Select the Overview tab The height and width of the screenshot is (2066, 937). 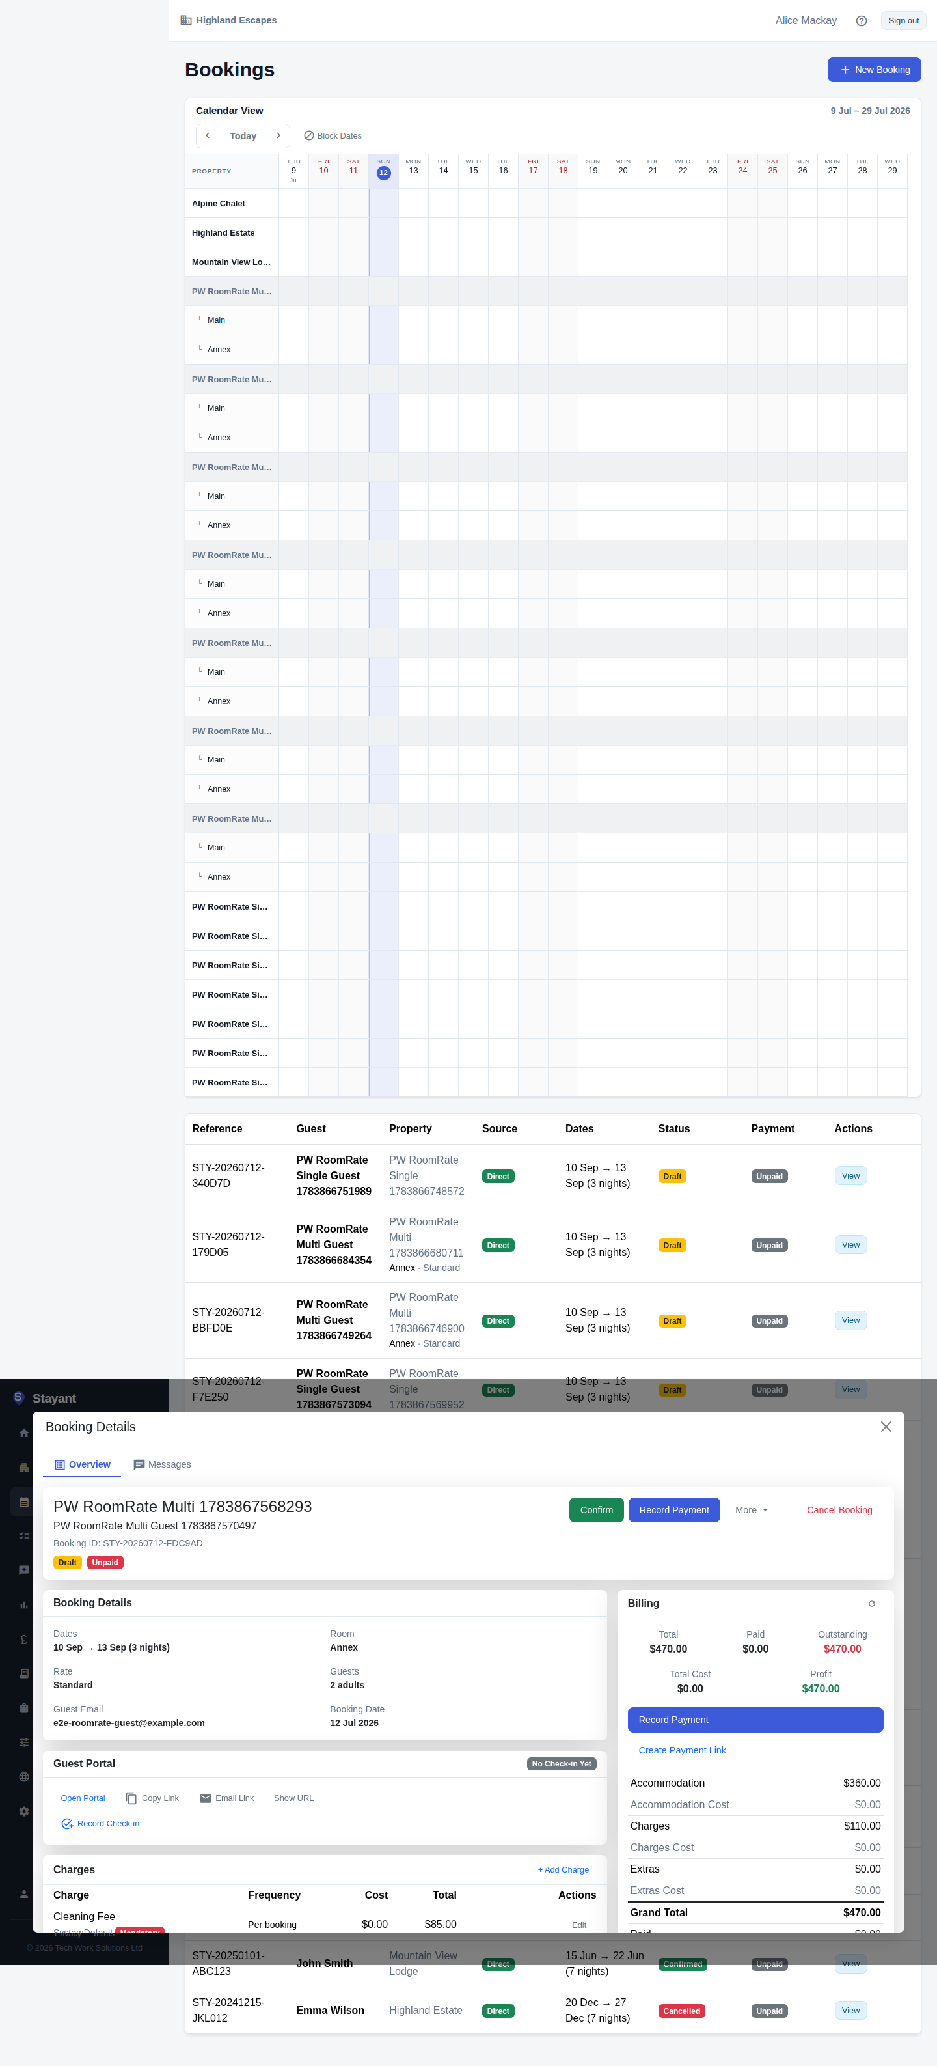click(82, 1464)
